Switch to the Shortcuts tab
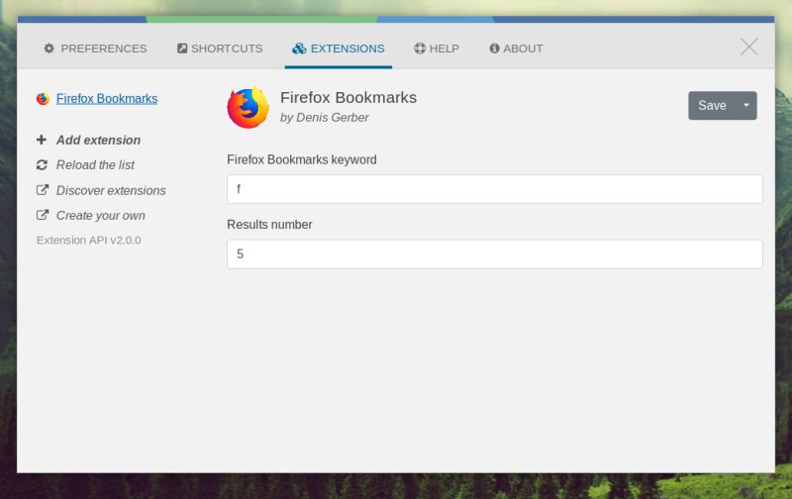 [220, 49]
